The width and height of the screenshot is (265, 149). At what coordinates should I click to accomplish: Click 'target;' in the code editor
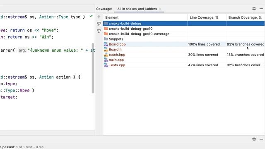9,97
